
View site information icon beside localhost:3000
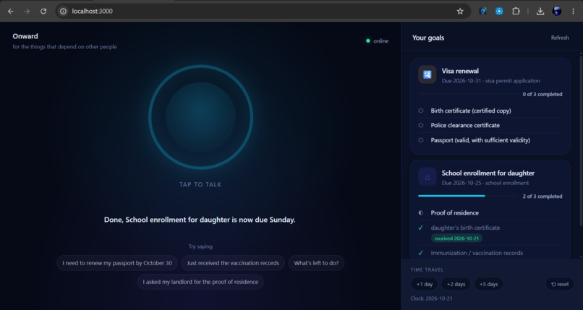click(63, 11)
